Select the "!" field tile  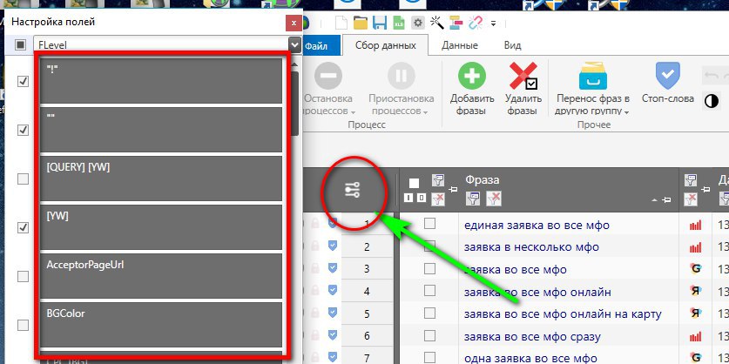point(161,81)
